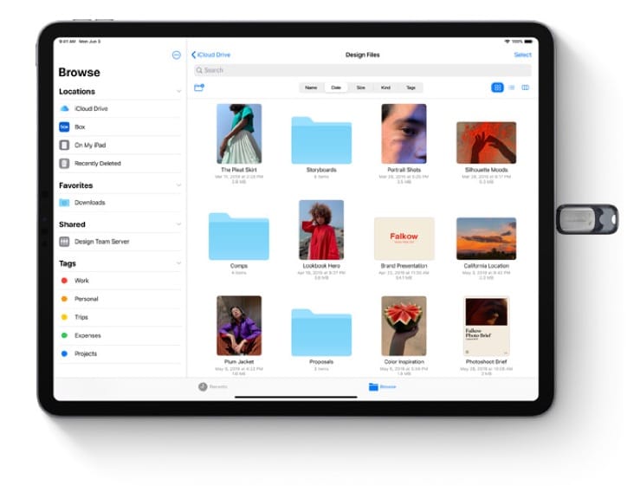Filter by red Work tag
Viewport: 640px width, 486px height.
(x=120, y=281)
